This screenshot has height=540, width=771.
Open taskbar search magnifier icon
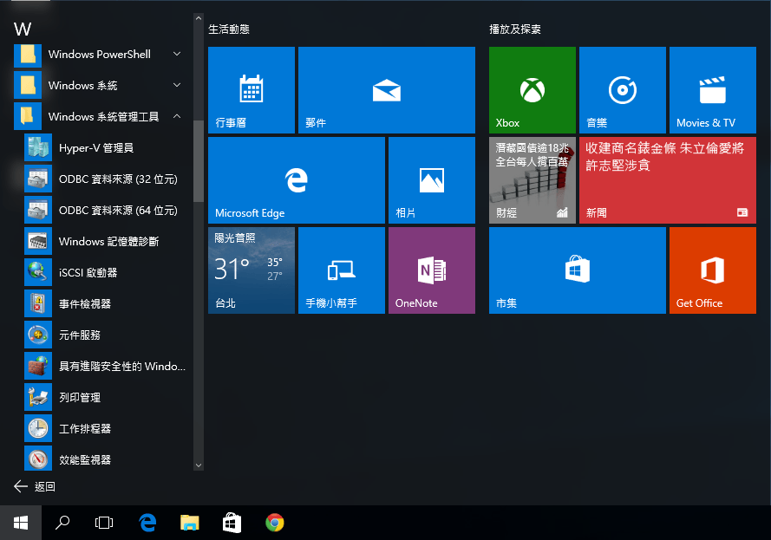pyautogui.click(x=62, y=523)
